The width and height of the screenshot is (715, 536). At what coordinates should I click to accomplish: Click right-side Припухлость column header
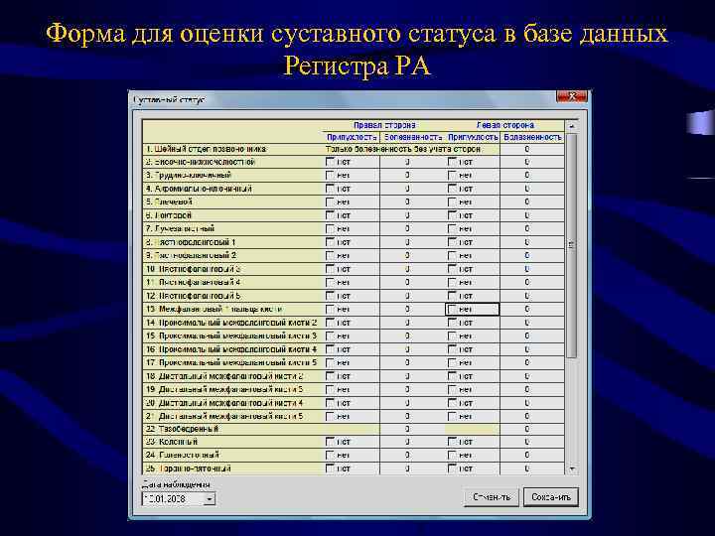[x=352, y=137]
